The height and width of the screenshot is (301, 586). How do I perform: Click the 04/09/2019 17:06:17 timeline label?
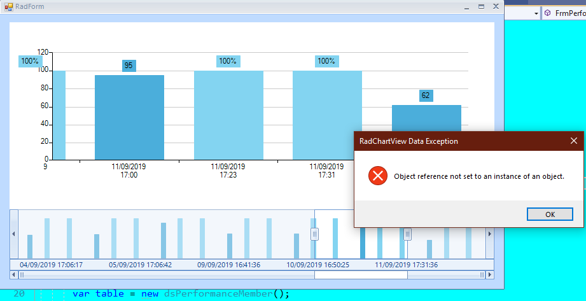click(x=51, y=265)
